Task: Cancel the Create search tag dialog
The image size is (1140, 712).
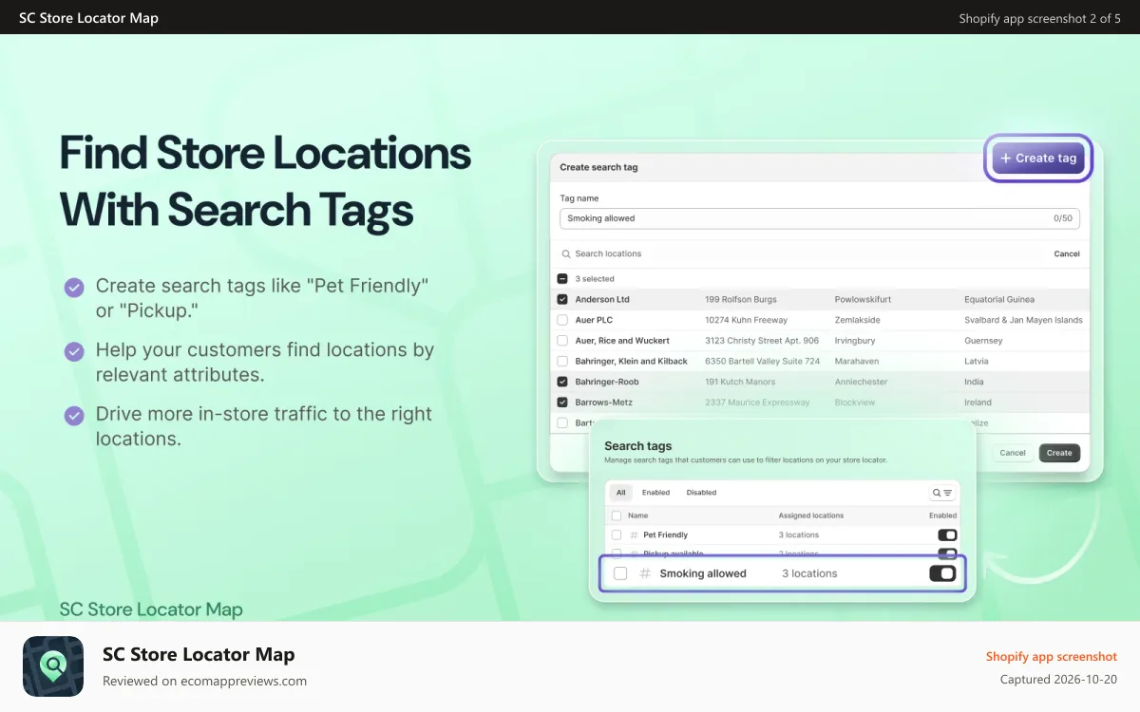Action: 1013,453
